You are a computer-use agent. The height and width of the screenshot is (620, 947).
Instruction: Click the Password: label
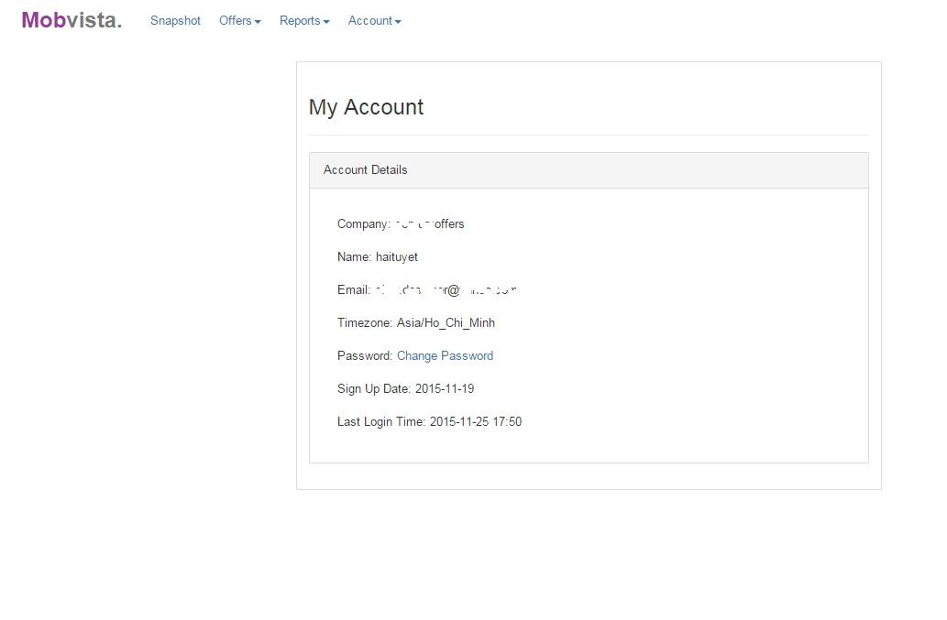(365, 356)
